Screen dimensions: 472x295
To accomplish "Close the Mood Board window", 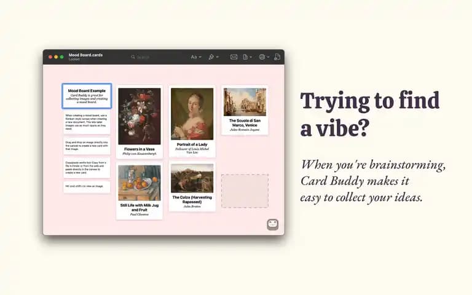I will pos(50,57).
